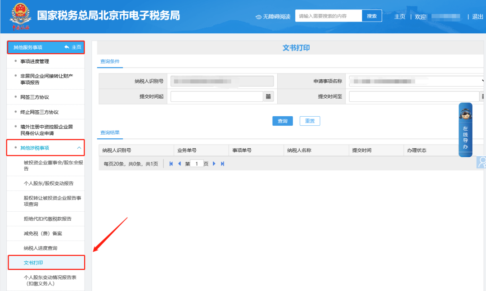Return via the 主页 back arrow in the sidebar
The height and width of the screenshot is (291, 486).
[73, 47]
